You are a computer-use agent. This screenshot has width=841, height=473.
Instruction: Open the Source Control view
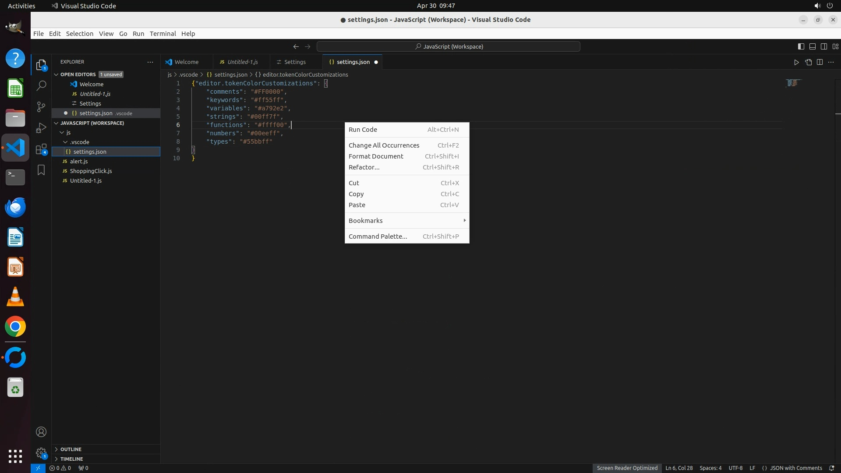click(41, 107)
